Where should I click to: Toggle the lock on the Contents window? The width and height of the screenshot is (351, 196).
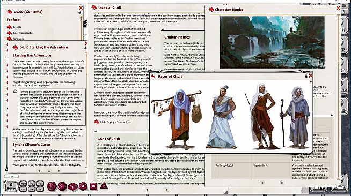tap(79, 12)
